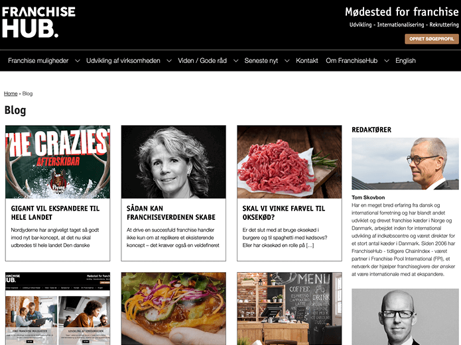Expand the Udvikling af virksomheden chevron

[x=169, y=61]
